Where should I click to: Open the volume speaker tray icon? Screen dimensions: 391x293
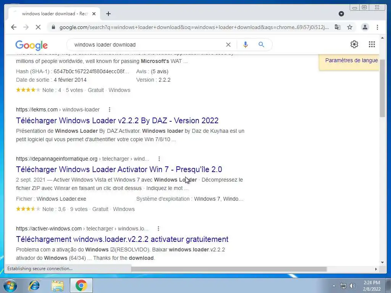pos(352,286)
